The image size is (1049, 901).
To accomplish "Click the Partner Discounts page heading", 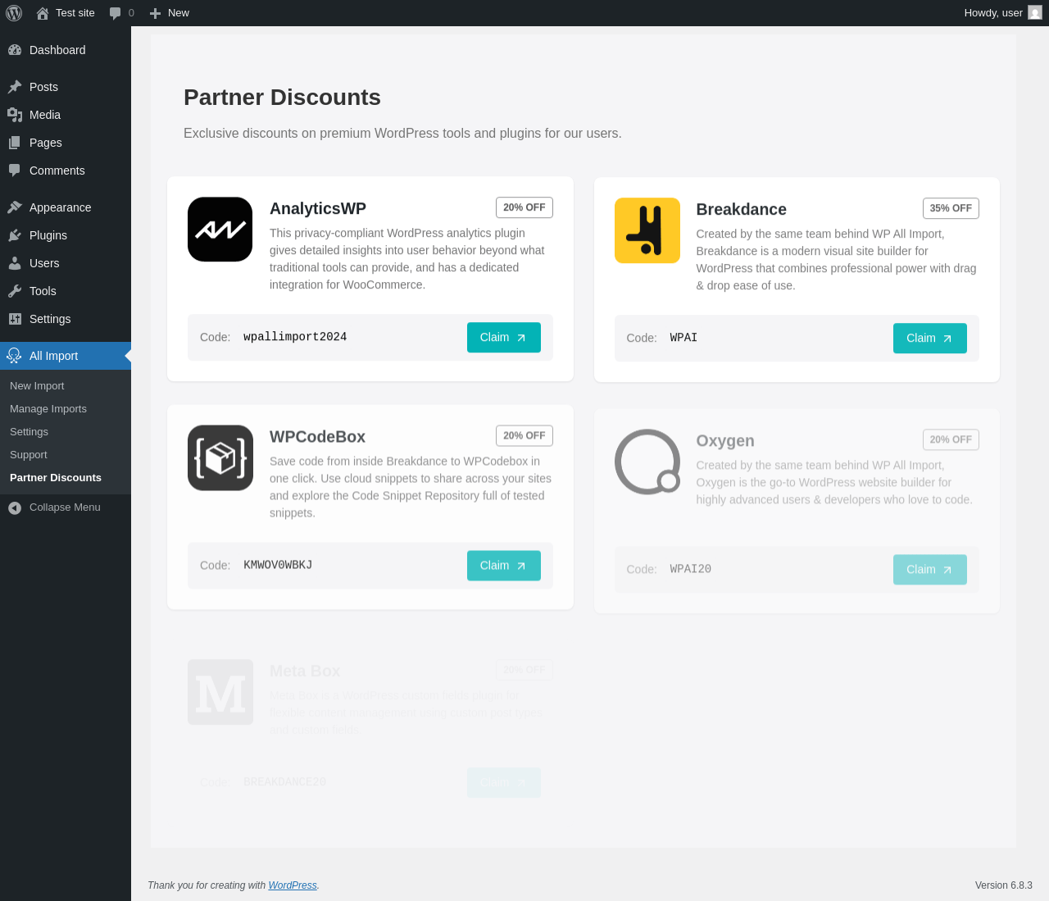I will (282, 97).
